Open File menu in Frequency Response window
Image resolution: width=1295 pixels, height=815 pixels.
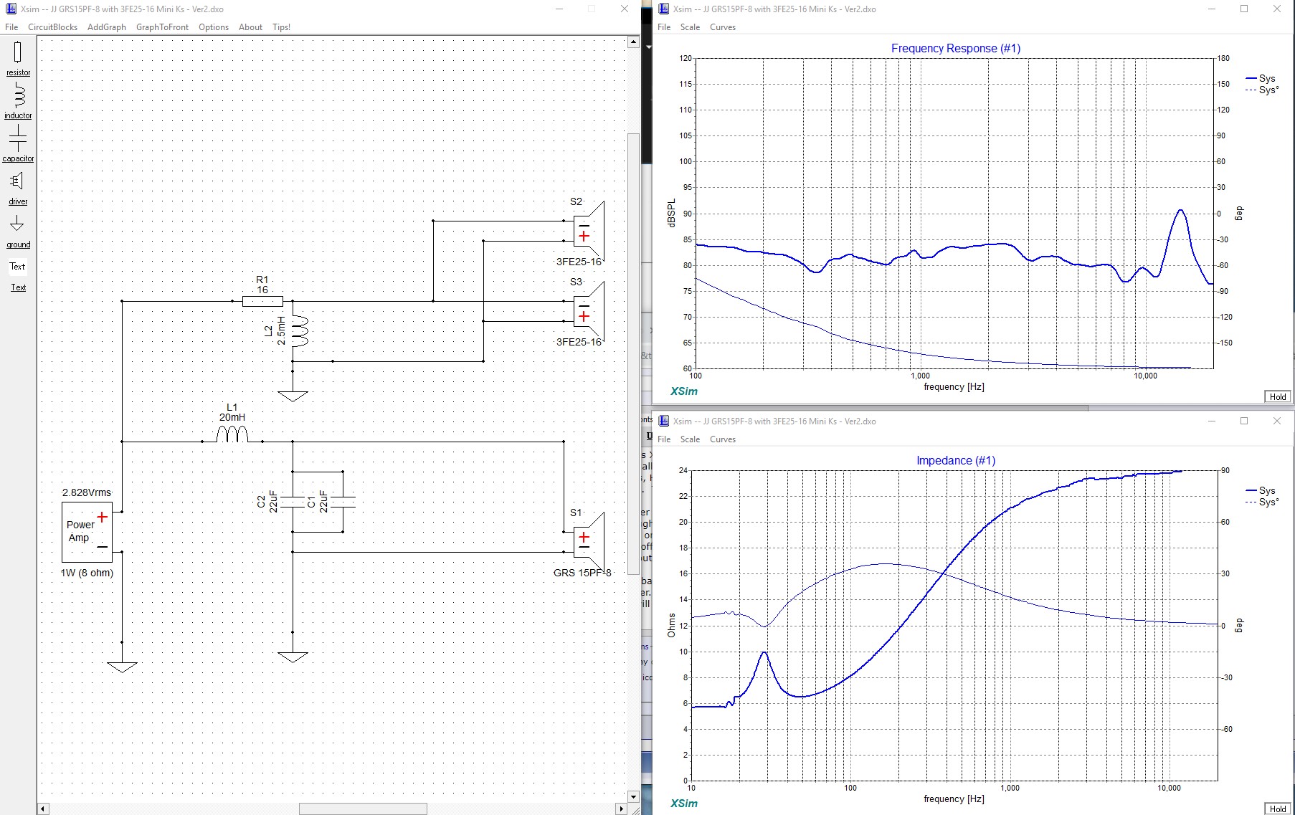coord(664,27)
